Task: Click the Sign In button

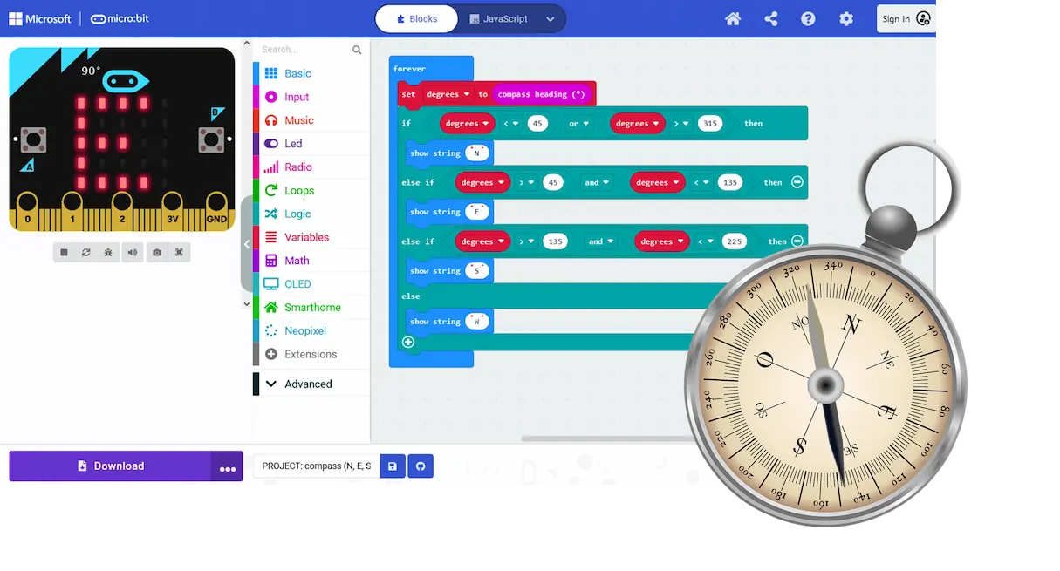Action: point(906,19)
